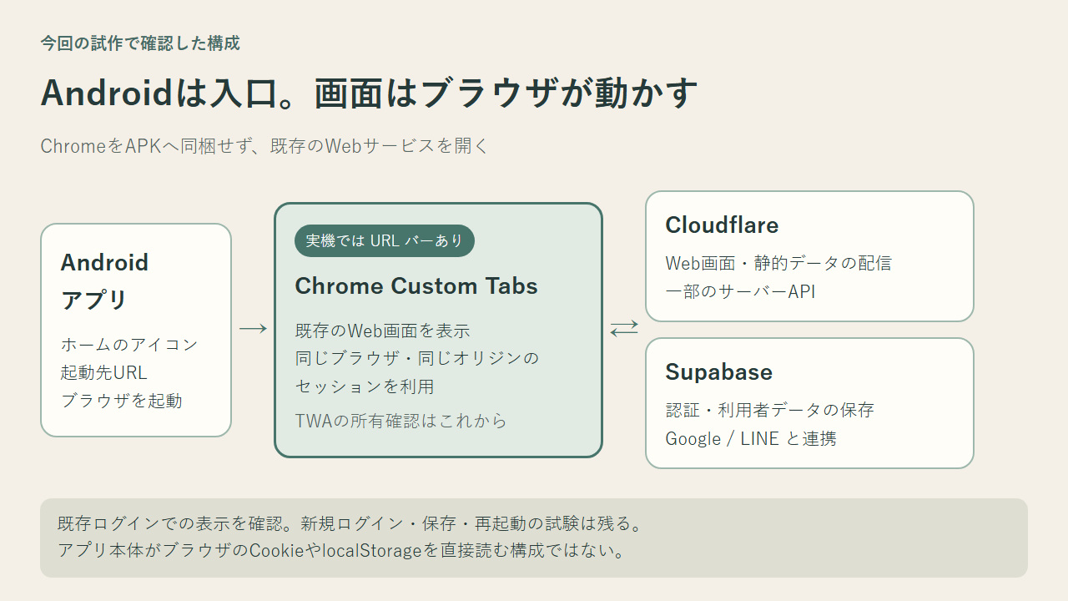This screenshot has height=601, width=1068.
Task: Click the two-way arrows icon before Cloudflare
Action: click(624, 329)
